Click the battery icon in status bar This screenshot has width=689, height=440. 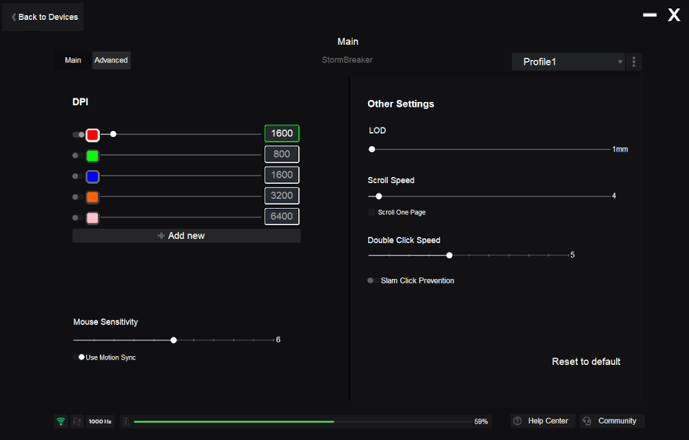pyautogui.click(x=125, y=421)
